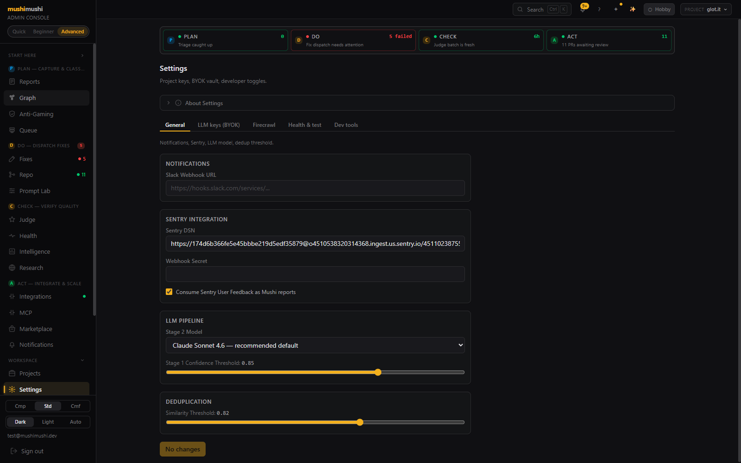Open the CHECK Judge batch is fresh card
The image size is (741, 463).
(481, 40)
